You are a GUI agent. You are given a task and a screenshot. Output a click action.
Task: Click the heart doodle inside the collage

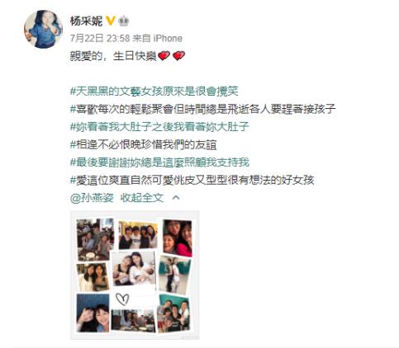click(x=122, y=299)
